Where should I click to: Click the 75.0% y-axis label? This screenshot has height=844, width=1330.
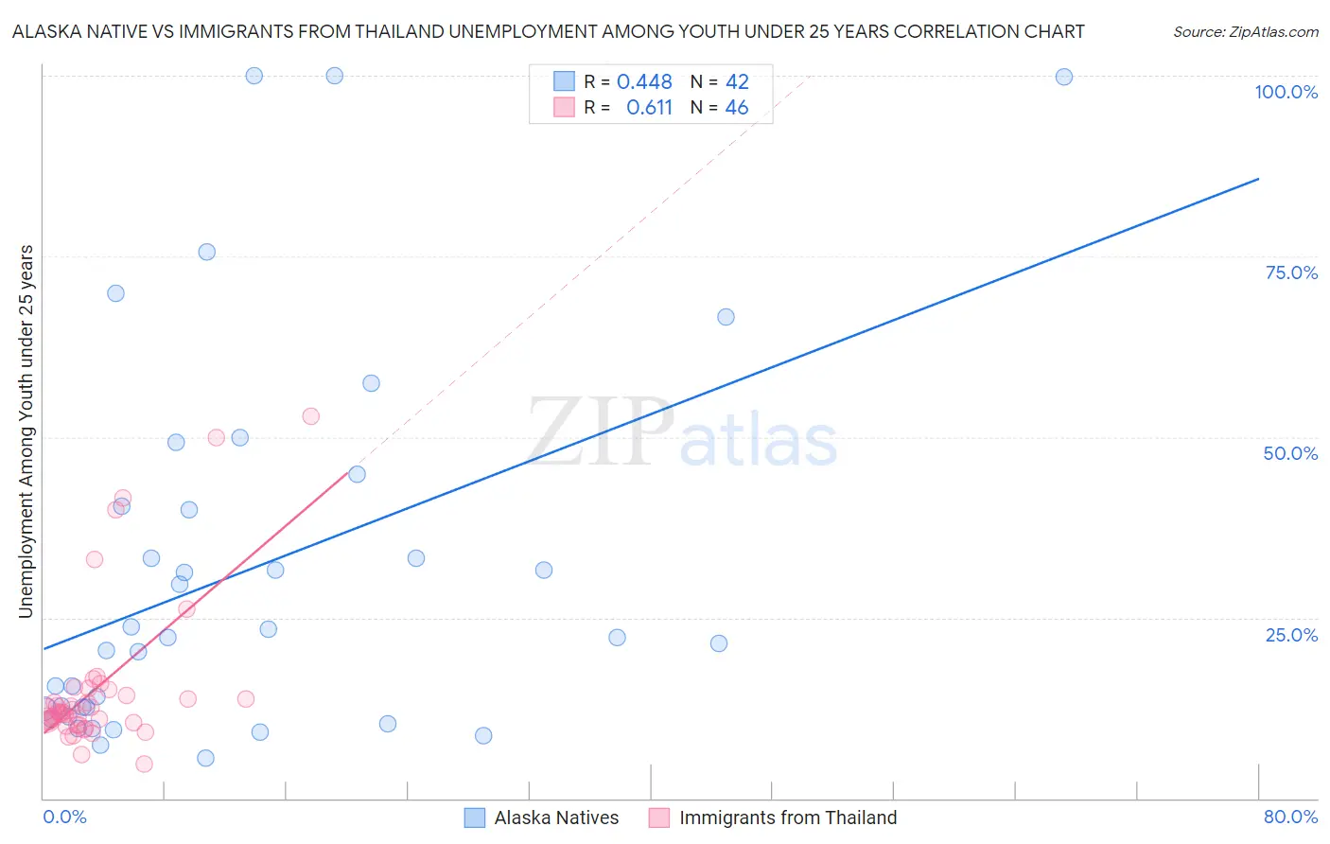(x=1291, y=273)
